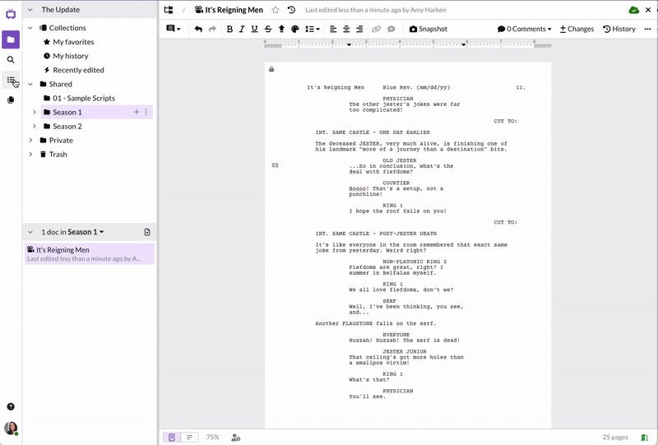This screenshot has width=658, height=445.
Task: Switch to page view mode toggle
Action: [x=172, y=438]
